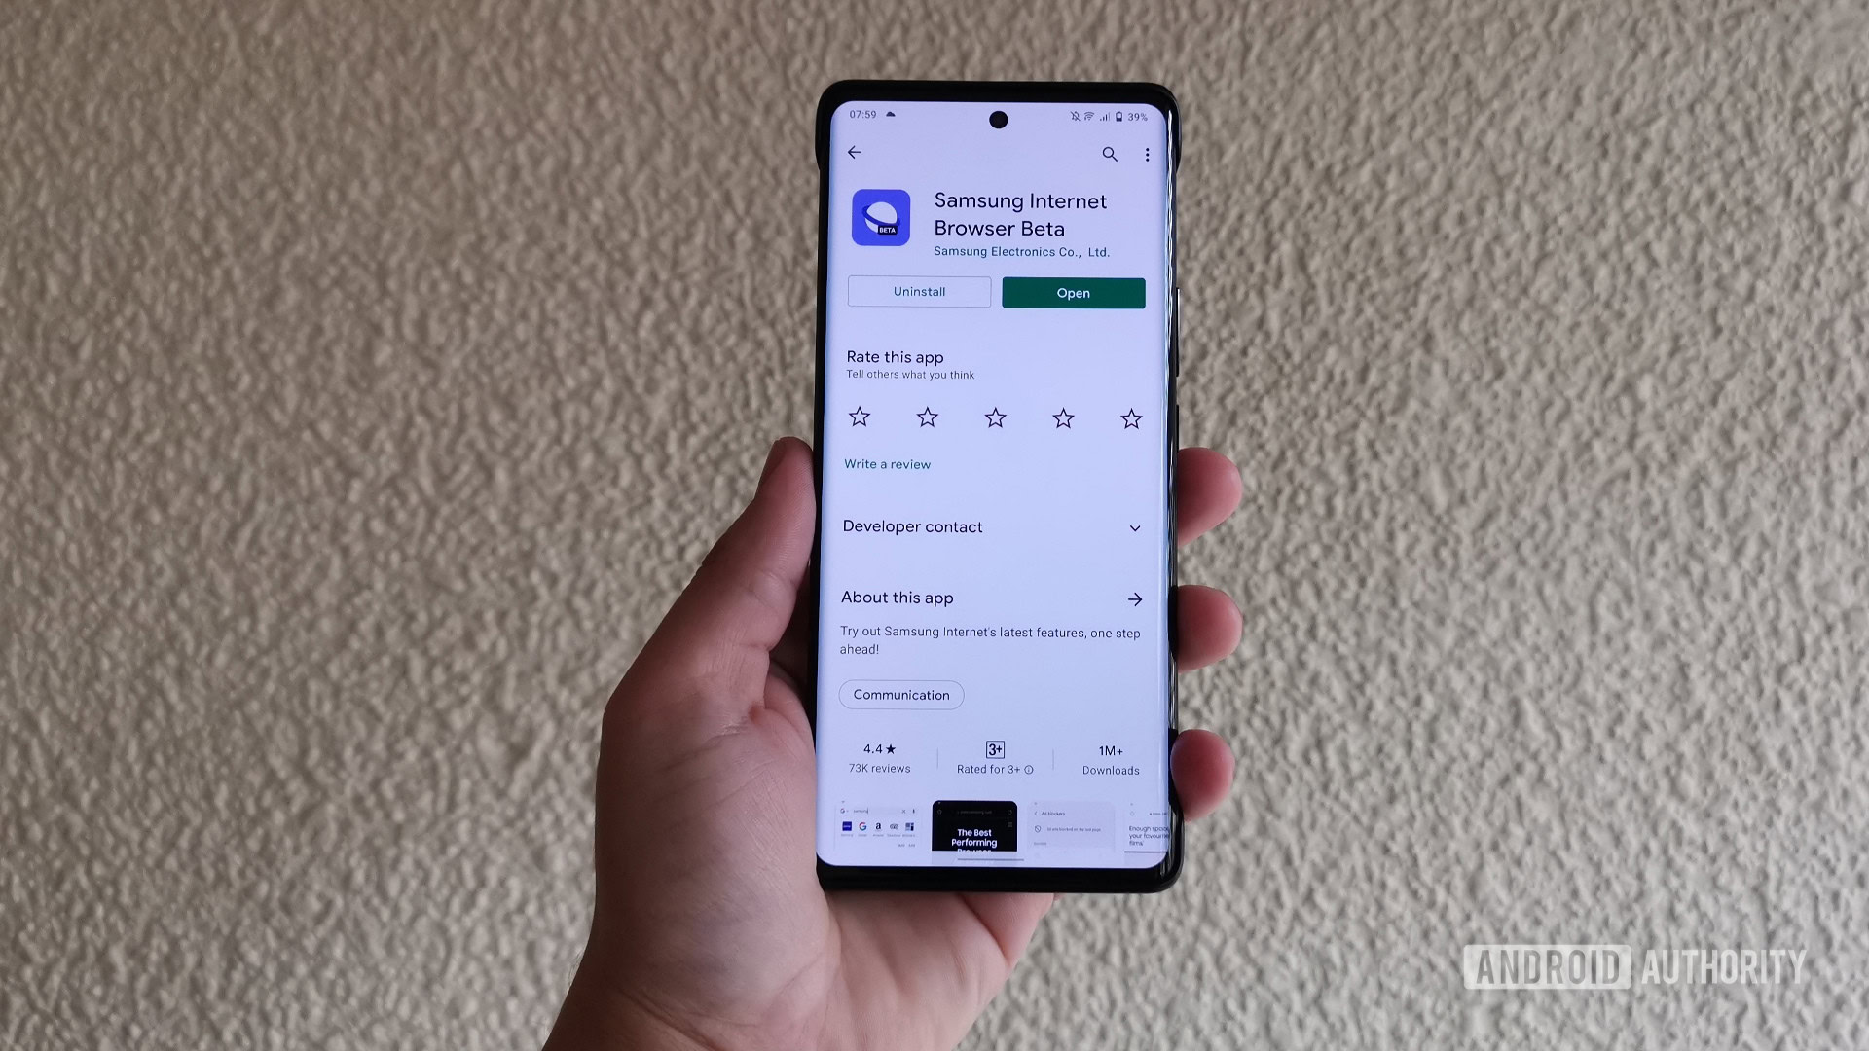Viewport: 1869px width, 1051px height.
Task: Tap the back arrow navigation icon
Action: coord(855,153)
